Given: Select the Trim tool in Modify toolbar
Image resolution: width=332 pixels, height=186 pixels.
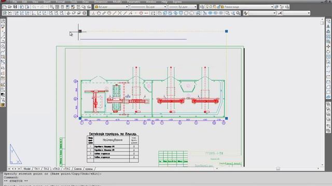Looking at the screenshot, I should click(x=328, y=67).
